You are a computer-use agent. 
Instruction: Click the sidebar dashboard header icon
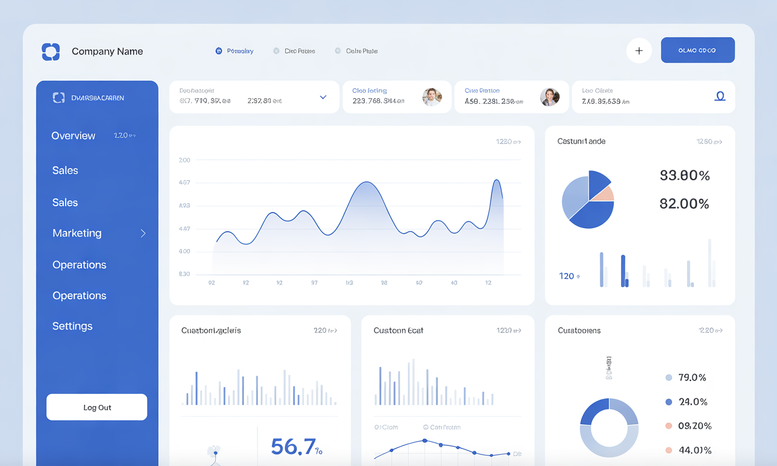58,98
